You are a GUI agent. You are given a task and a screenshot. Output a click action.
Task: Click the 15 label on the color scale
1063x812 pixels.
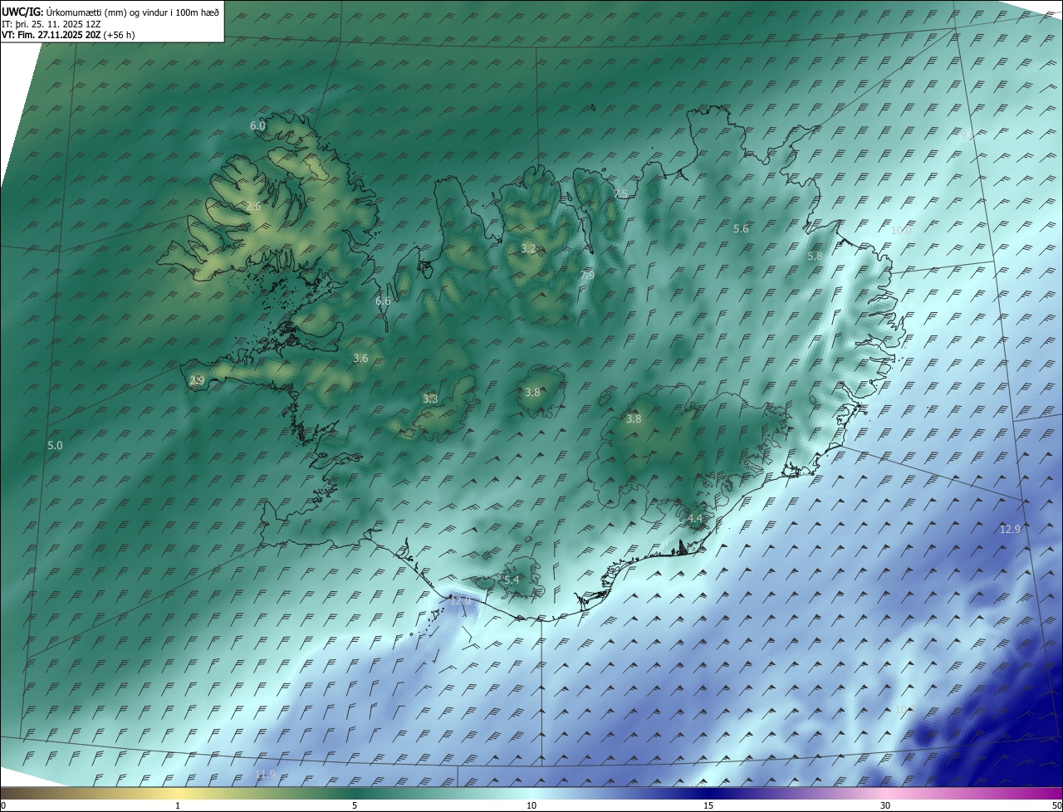[x=708, y=805]
